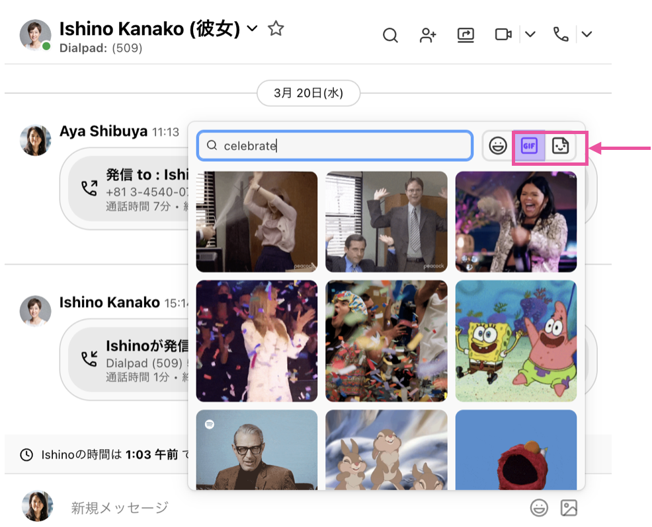Click the Ishino Kanako (彼女) header title
Screen dimensions: 652x527
[x=149, y=28]
